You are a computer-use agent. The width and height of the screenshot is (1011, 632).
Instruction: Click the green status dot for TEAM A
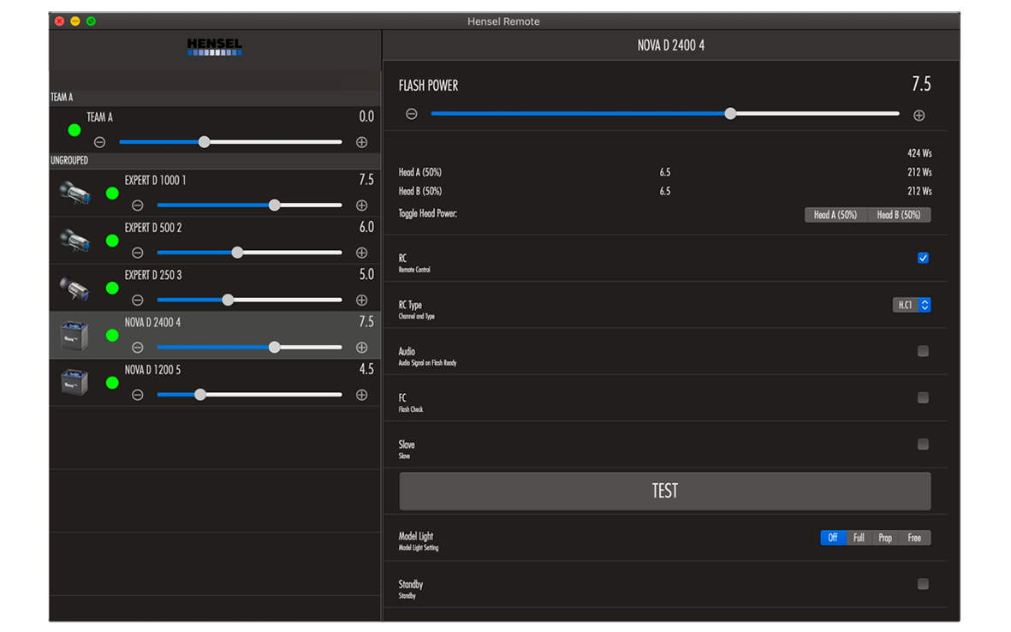(x=74, y=130)
